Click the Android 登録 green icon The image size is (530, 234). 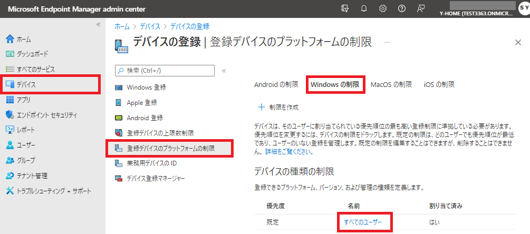pyautogui.click(x=119, y=118)
